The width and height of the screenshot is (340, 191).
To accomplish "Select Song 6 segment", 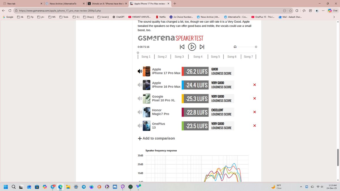I will point(232,57).
